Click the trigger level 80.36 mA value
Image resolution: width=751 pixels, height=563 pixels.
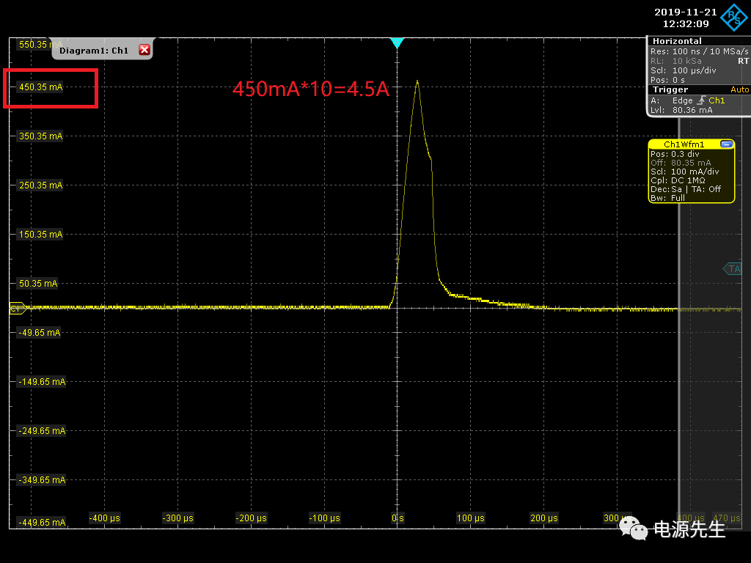click(x=692, y=110)
